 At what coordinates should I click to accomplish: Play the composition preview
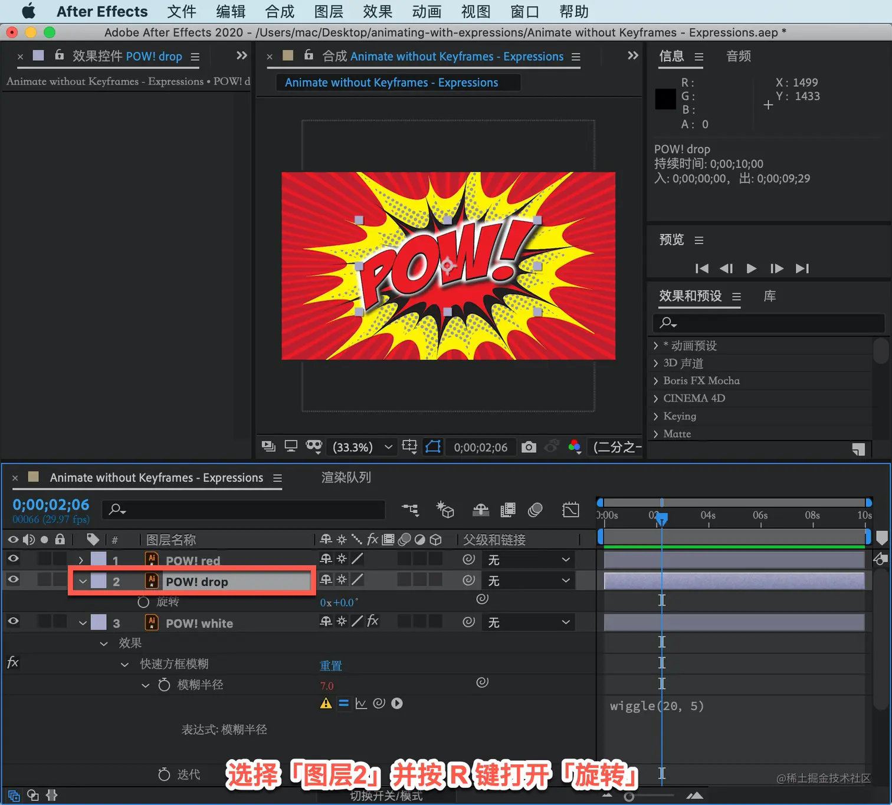pos(751,268)
